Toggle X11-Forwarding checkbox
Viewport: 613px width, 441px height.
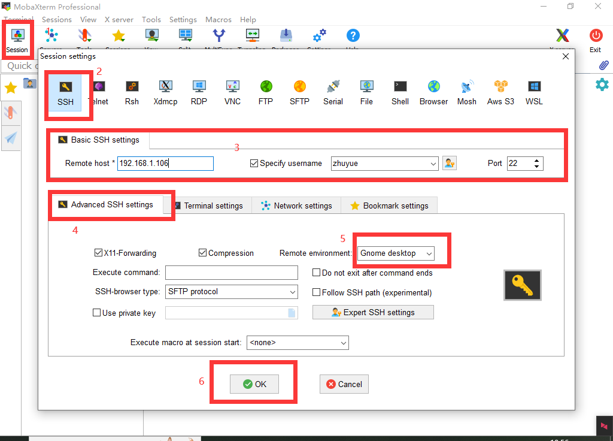[99, 253]
